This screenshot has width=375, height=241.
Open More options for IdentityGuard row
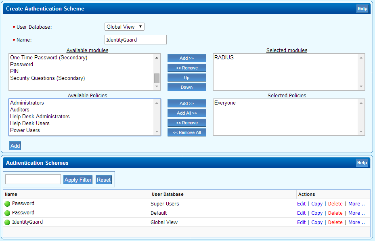click(356, 222)
